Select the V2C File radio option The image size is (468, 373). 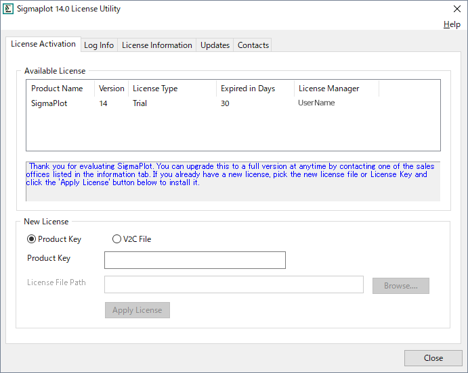click(117, 239)
